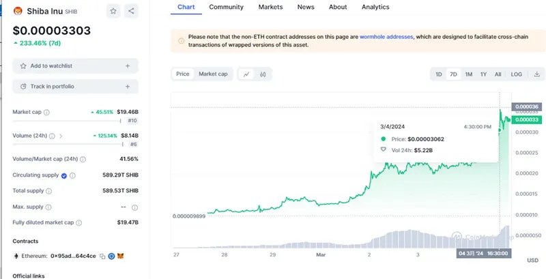The width and height of the screenshot is (546, 279).
Task: Click the share icon beside Shiba Inu
Action: point(131,11)
